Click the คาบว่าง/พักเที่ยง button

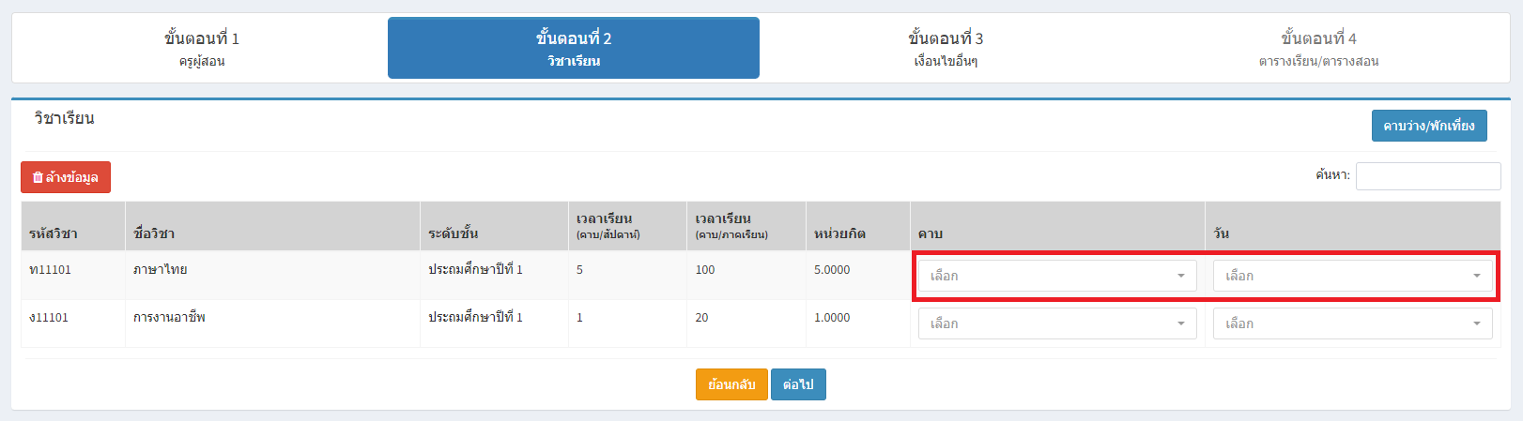point(1429,126)
